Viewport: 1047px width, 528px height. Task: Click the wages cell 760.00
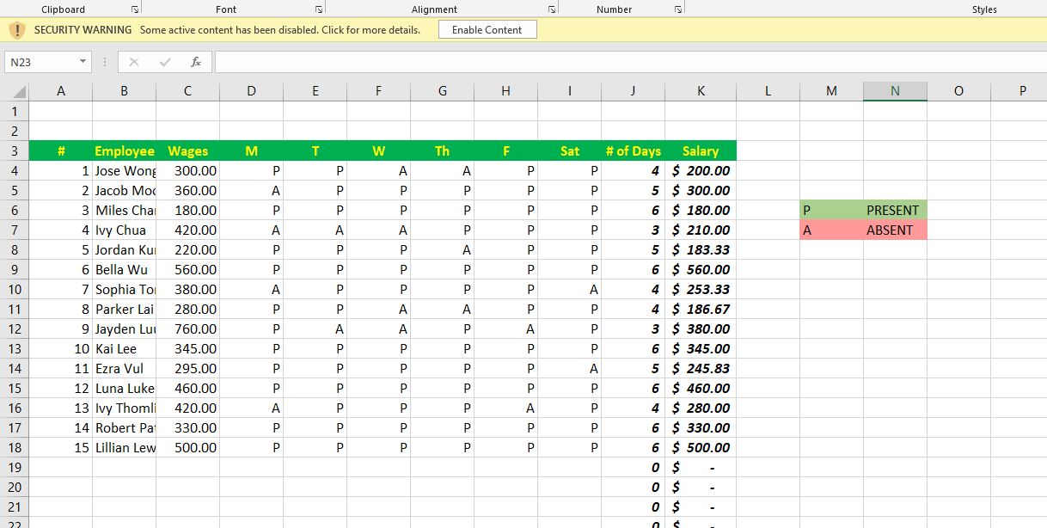pos(188,329)
